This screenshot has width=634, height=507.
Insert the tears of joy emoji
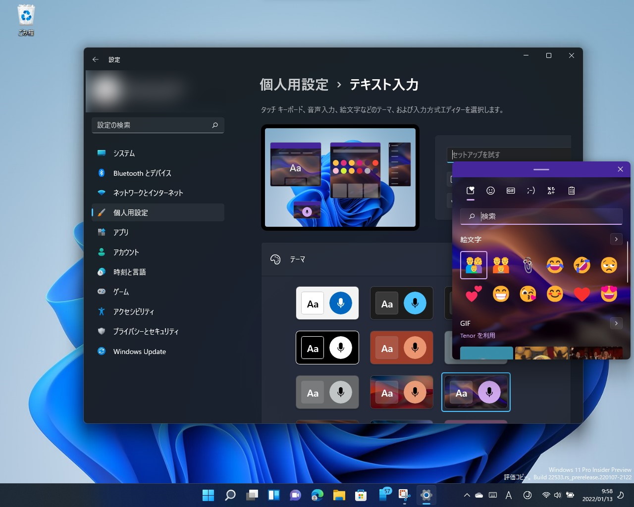coord(555,265)
